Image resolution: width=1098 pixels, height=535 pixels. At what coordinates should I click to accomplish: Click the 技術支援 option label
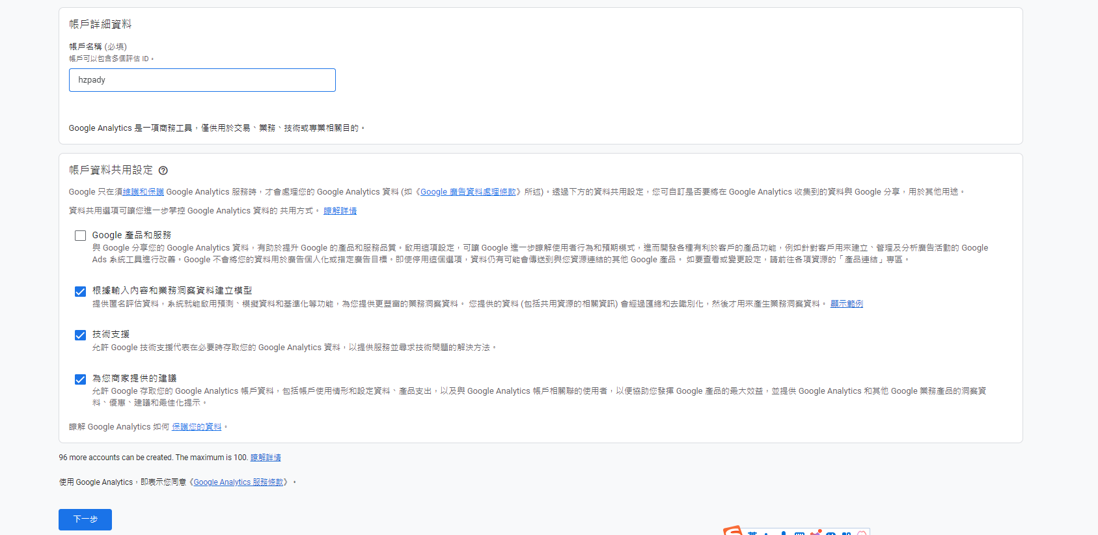[x=111, y=335]
